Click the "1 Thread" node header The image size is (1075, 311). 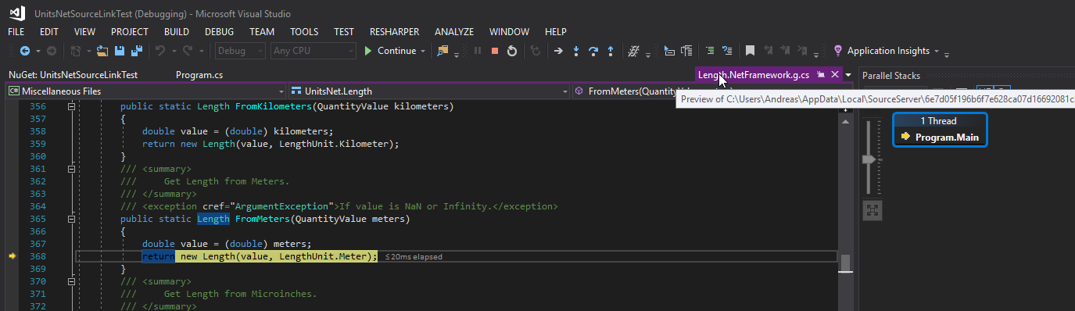(x=939, y=121)
